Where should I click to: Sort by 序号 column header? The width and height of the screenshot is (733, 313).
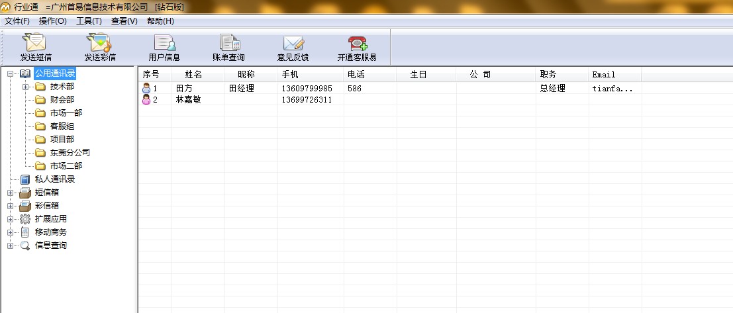[155, 75]
